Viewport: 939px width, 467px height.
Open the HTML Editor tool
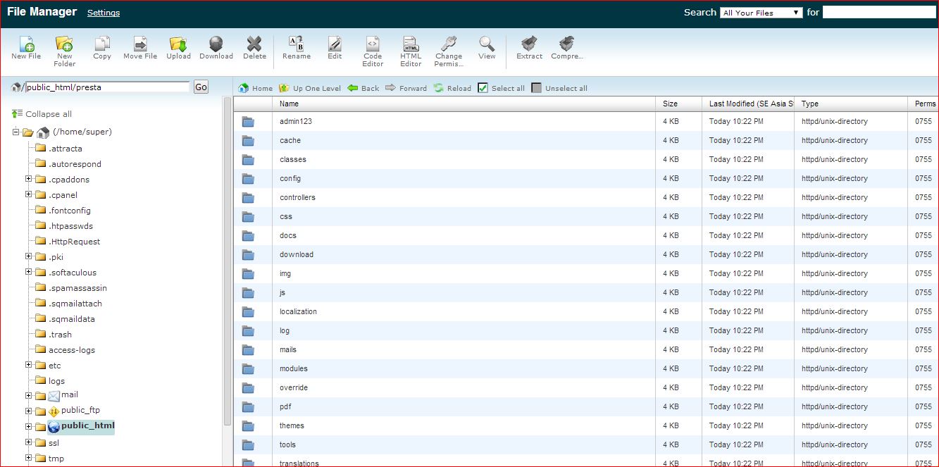click(411, 44)
